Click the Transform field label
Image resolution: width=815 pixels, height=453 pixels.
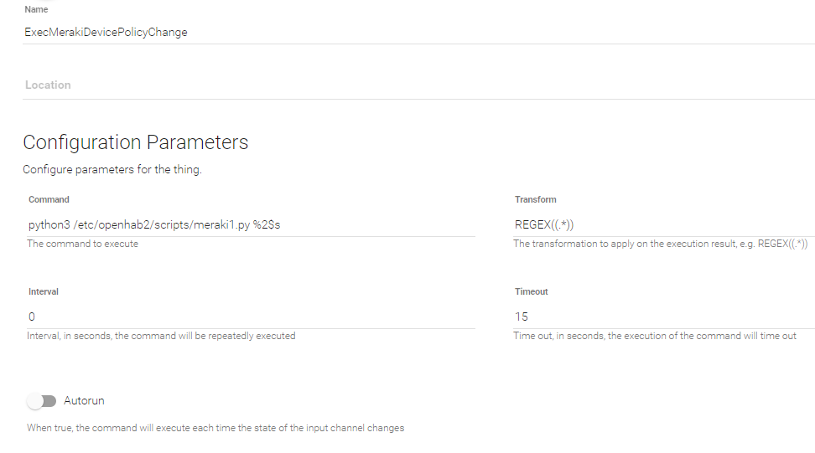point(535,199)
